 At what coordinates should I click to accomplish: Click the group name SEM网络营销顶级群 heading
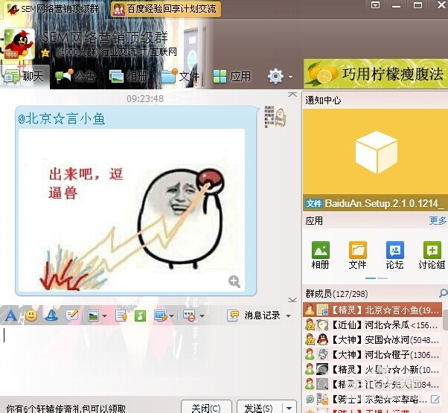(x=105, y=37)
